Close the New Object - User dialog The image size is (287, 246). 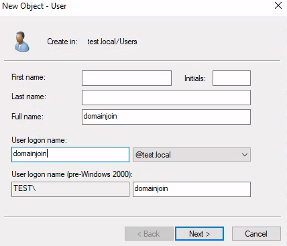(x=278, y=5)
